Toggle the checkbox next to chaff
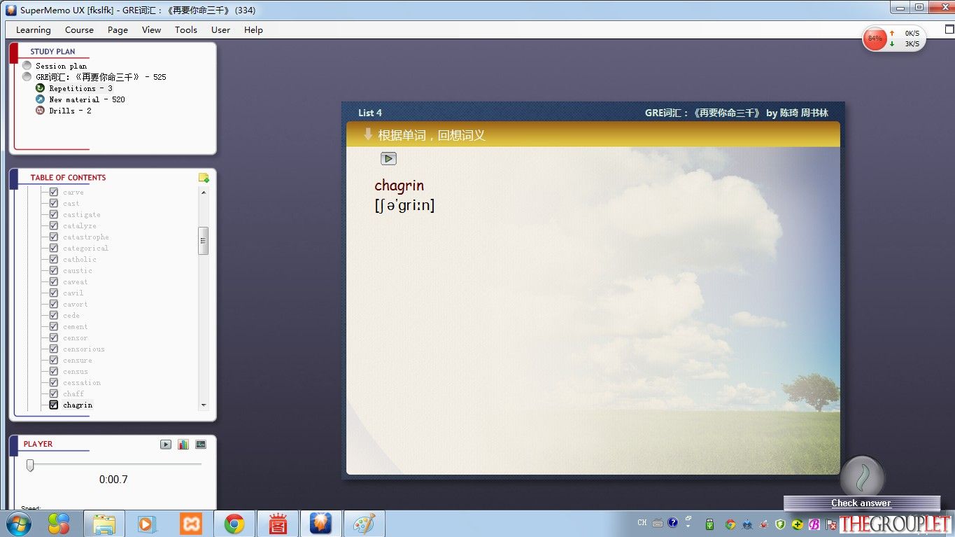This screenshot has width=955, height=537. pos(53,393)
